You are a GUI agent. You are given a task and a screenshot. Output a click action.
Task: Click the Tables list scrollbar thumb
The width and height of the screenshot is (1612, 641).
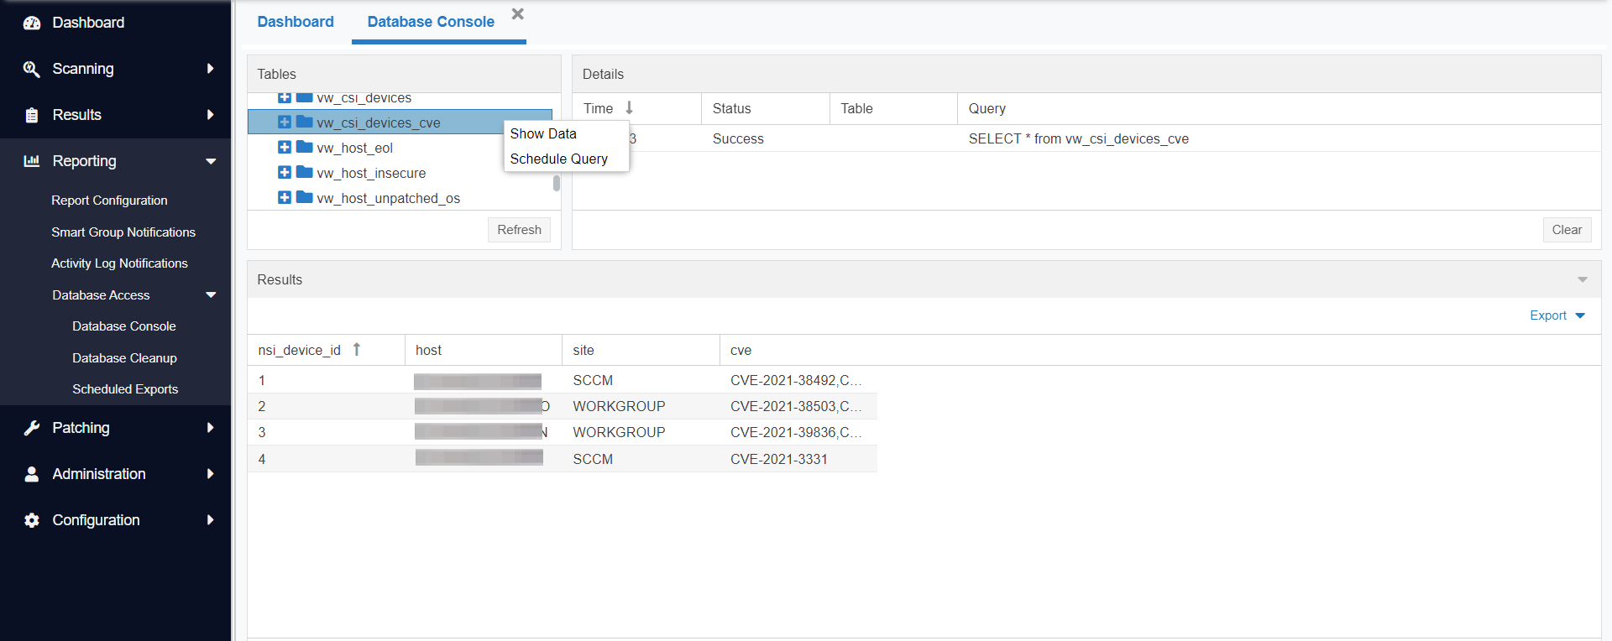point(556,183)
